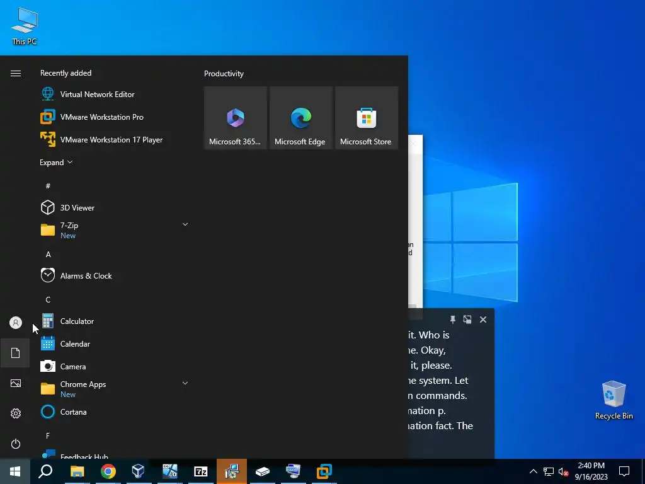
Task: Open Documents from Start sidebar
Action: (16, 353)
